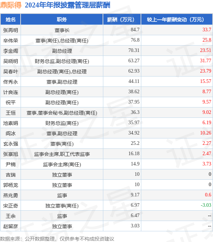Click salary value 38.62
This screenshot has height=242, width=213.
[134, 92]
